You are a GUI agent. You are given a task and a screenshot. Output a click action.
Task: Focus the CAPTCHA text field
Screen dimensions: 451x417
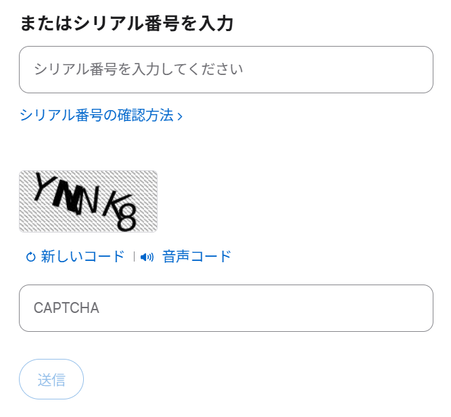226,308
